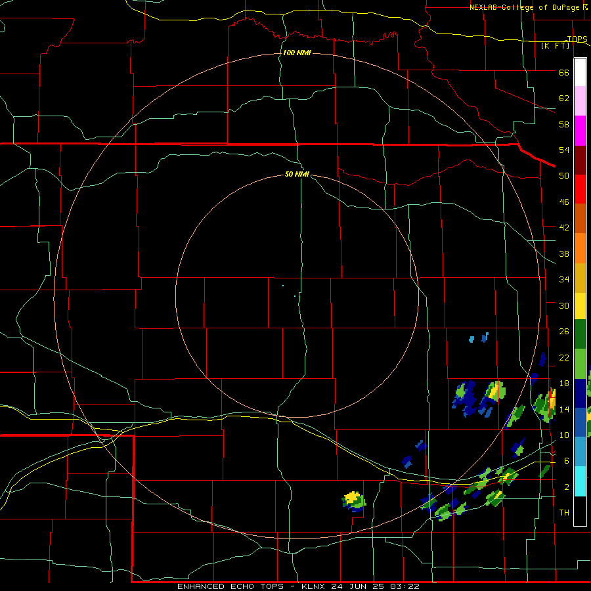Screen dimensions: 591x591
Task: Click the "62" legend value
Action: tap(564, 98)
